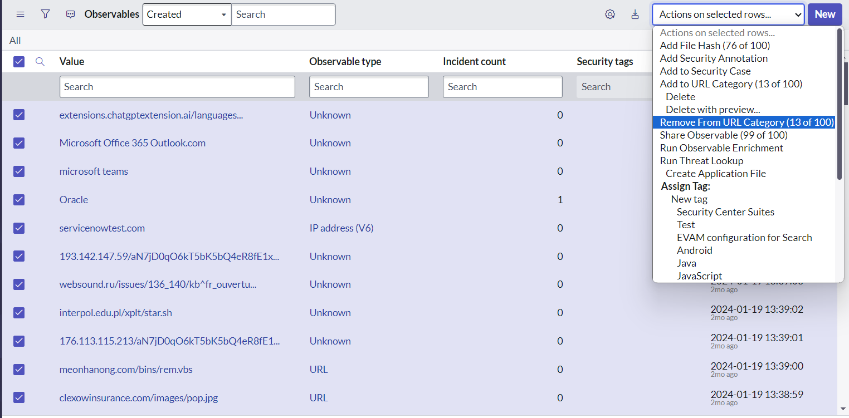The image size is (849, 418).
Task: Uncheck the 193.142.147.59 row checkbox
Action: (19, 256)
